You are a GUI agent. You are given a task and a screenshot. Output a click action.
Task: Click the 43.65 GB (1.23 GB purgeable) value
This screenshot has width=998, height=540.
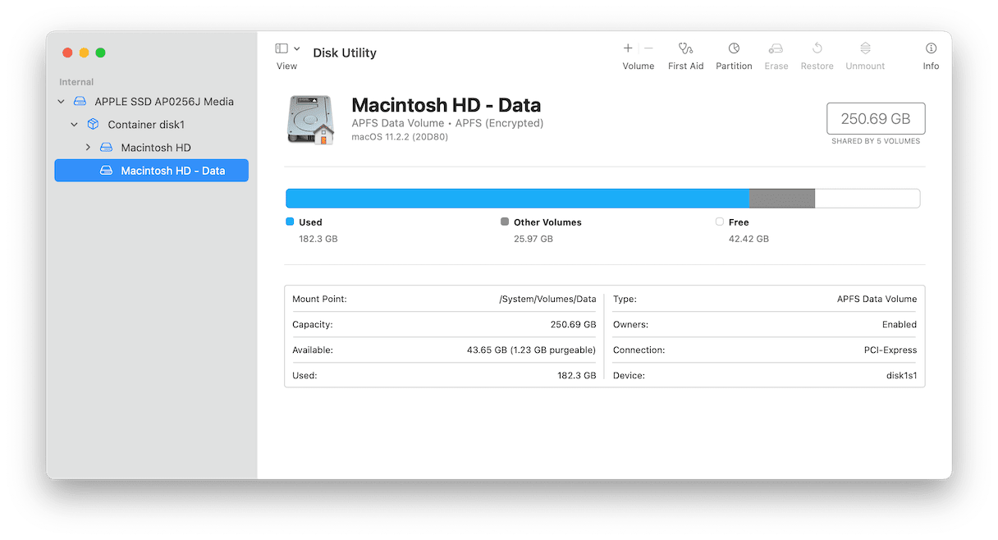(x=531, y=350)
